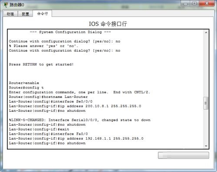Click the scroll up arrow in the terminal
The height and width of the screenshot is (172, 217).
tap(206, 32)
